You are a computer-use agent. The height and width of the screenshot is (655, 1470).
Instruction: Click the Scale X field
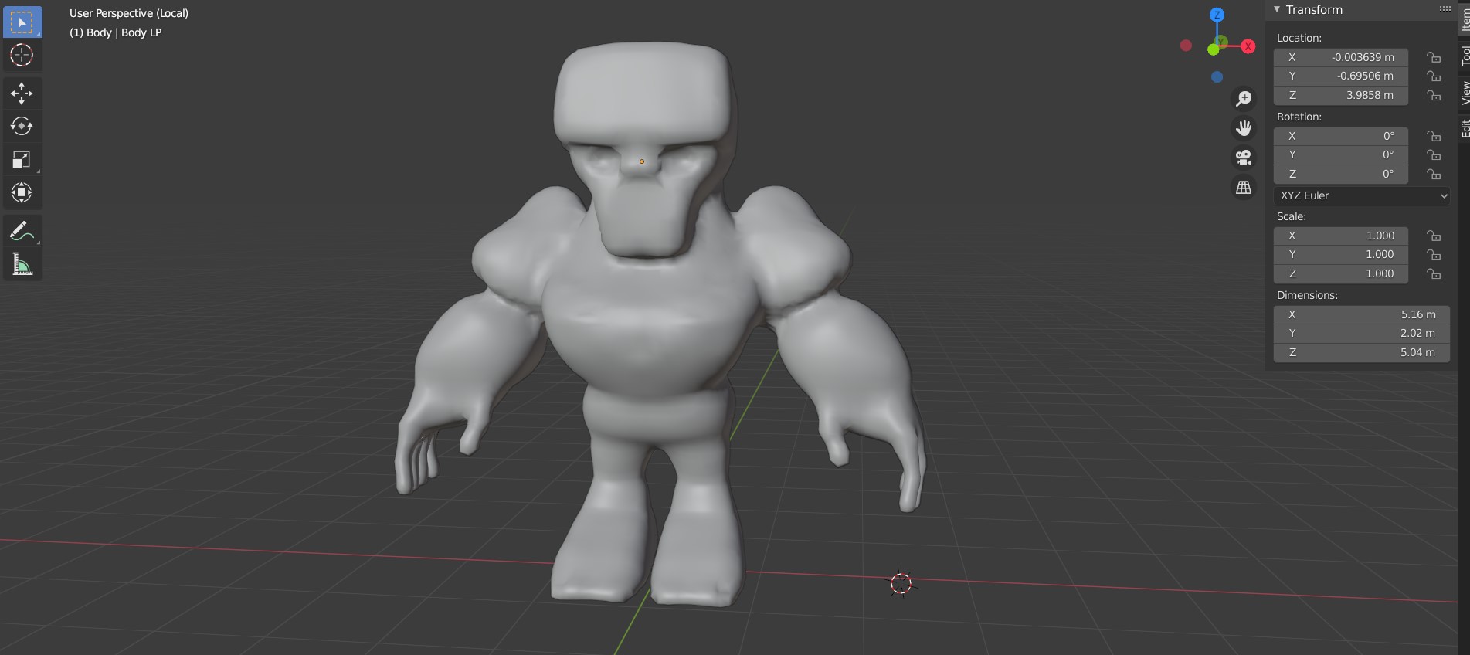point(1341,236)
